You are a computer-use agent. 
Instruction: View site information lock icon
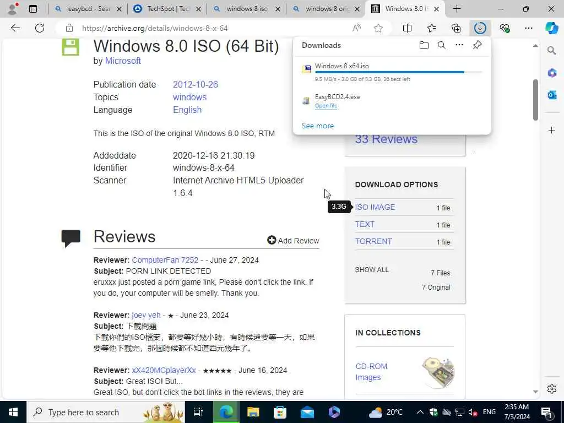click(69, 28)
